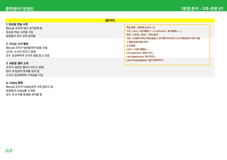Click the '기능 : ① 함께 하자는 제안(권유)' line
227x160 pixels.
163,38
